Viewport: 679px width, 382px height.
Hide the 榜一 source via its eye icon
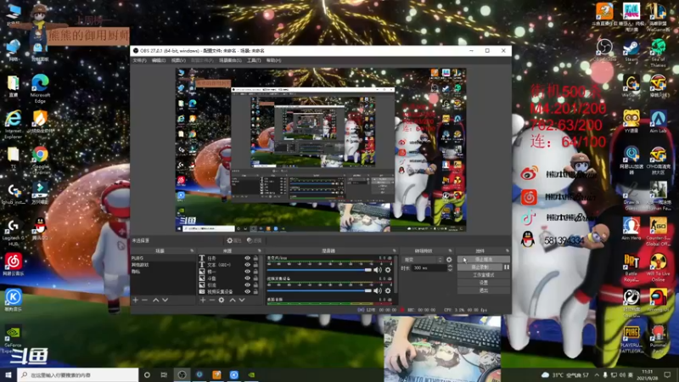(247, 272)
